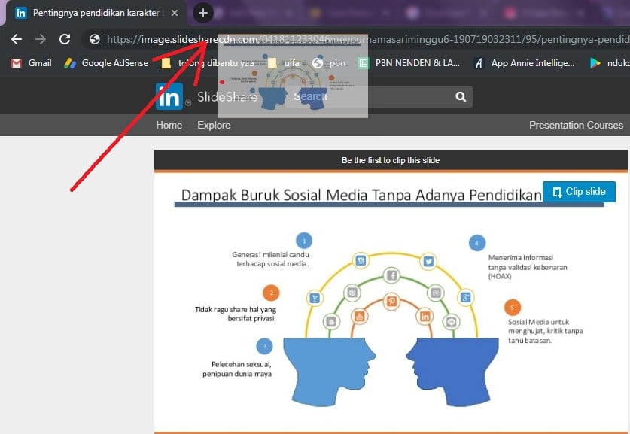View site information globe icon
The height and width of the screenshot is (434, 630).
click(x=94, y=39)
